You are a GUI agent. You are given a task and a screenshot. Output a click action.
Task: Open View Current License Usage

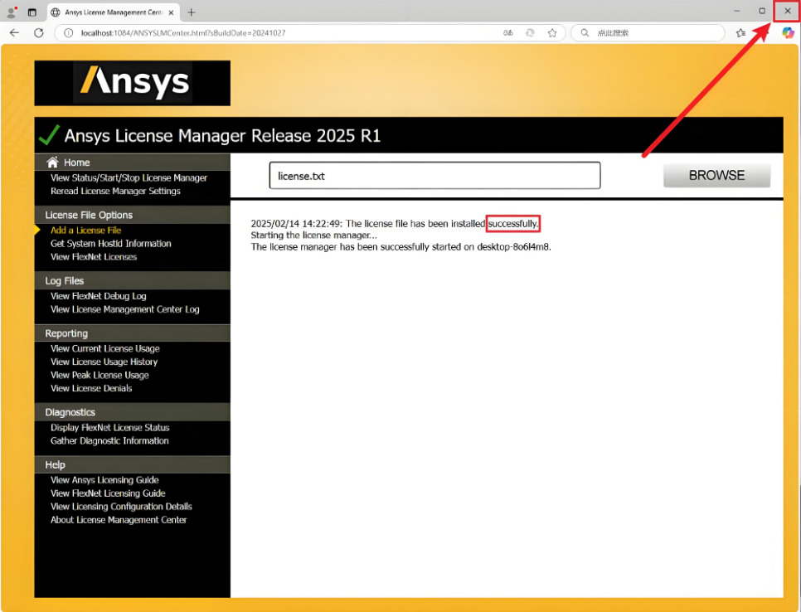(104, 349)
